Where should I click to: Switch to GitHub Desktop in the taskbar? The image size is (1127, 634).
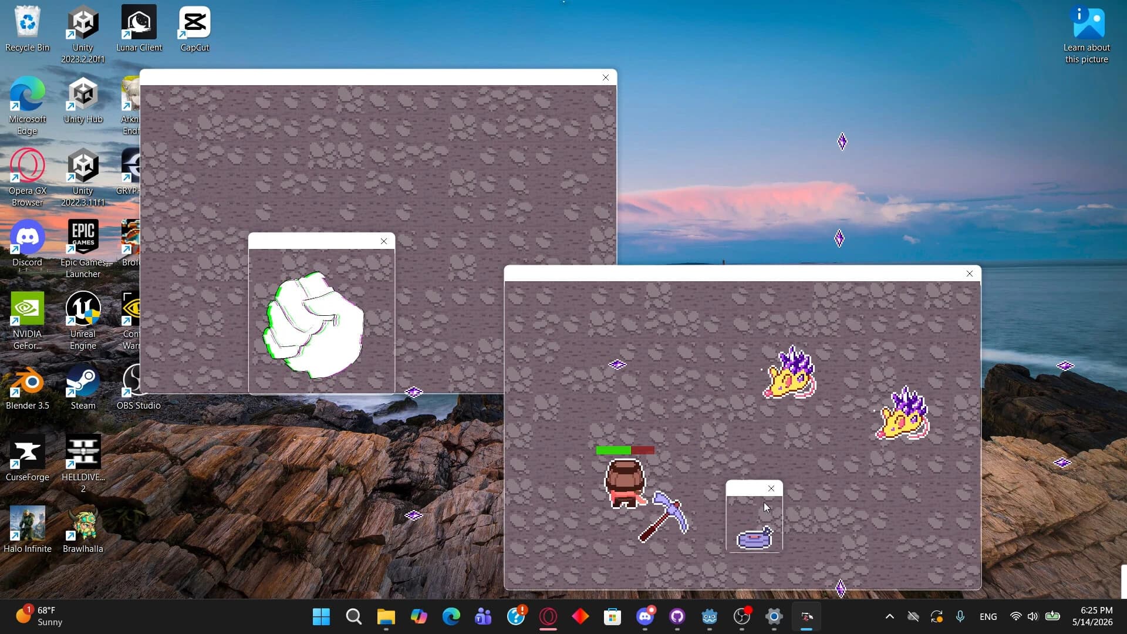(677, 616)
